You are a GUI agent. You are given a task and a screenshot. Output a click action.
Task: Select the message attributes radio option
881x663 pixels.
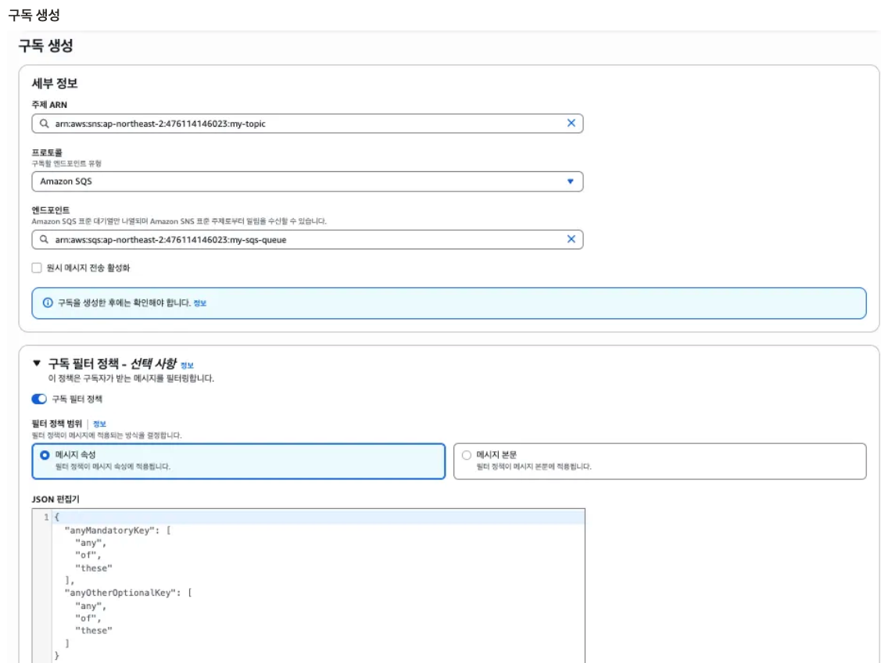coord(45,455)
